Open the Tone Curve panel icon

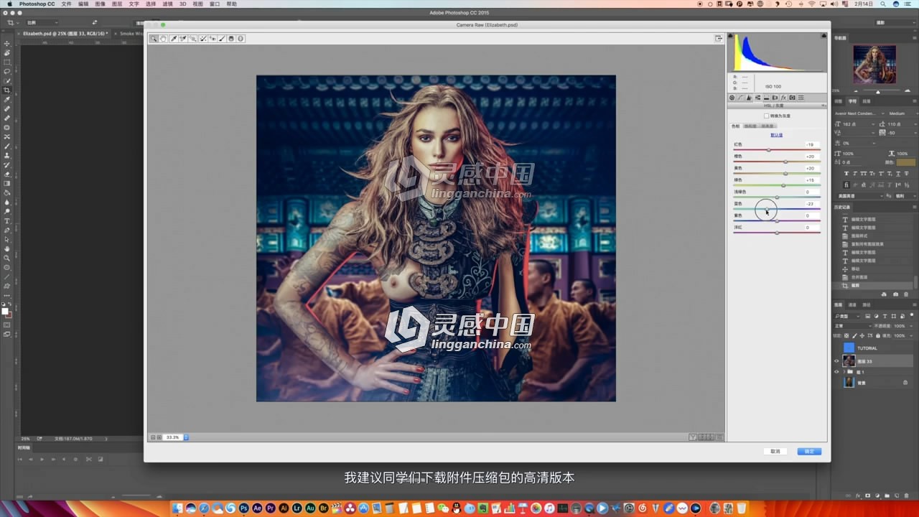pyautogui.click(x=740, y=98)
